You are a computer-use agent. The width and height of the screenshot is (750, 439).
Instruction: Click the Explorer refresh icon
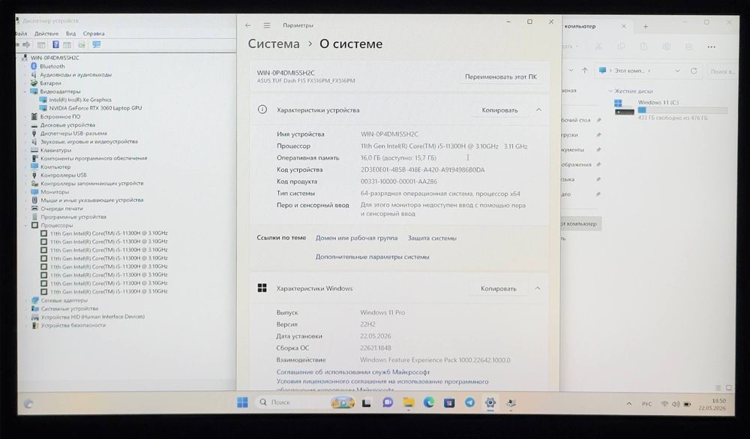[694, 71]
